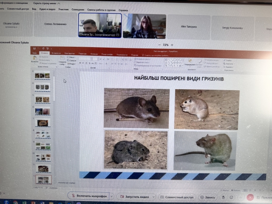Click the plus zoom-in icon beside 72%
272x204 pixels.
pyautogui.click(x=172, y=45)
